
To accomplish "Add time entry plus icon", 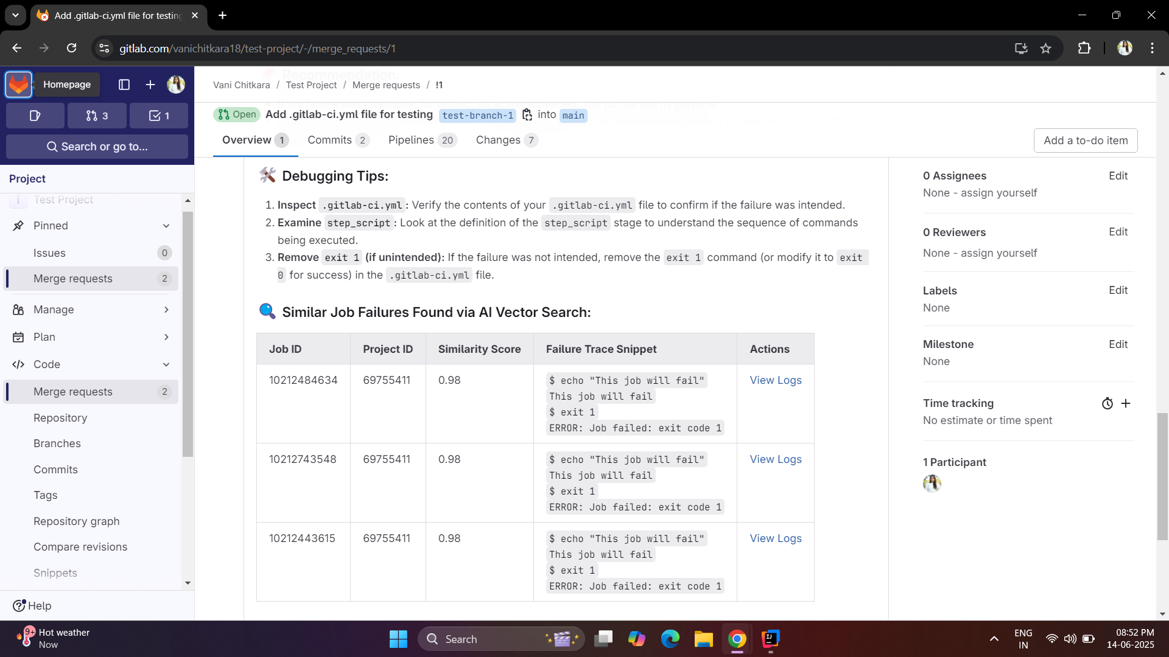I will pos(1126,403).
